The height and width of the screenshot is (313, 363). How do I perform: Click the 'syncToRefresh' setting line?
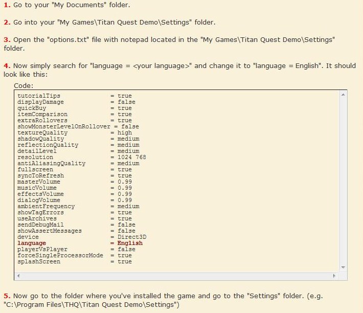point(75,176)
